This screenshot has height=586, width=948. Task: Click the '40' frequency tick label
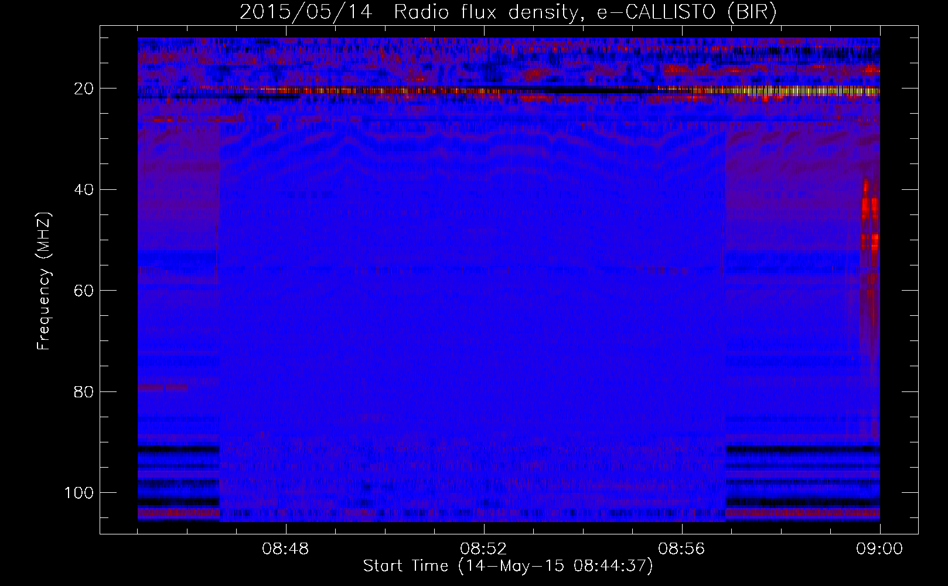pyautogui.click(x=84, y=189)
